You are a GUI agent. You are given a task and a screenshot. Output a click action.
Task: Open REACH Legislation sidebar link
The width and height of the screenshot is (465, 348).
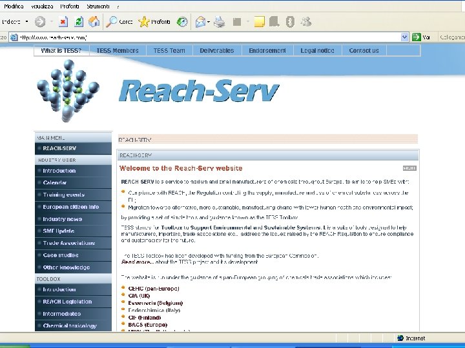click(73, 302)
